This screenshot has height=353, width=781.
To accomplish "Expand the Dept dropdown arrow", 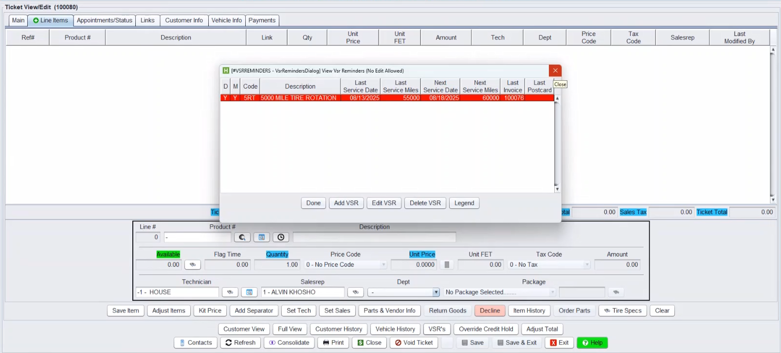I will click(x=436, y=293).
